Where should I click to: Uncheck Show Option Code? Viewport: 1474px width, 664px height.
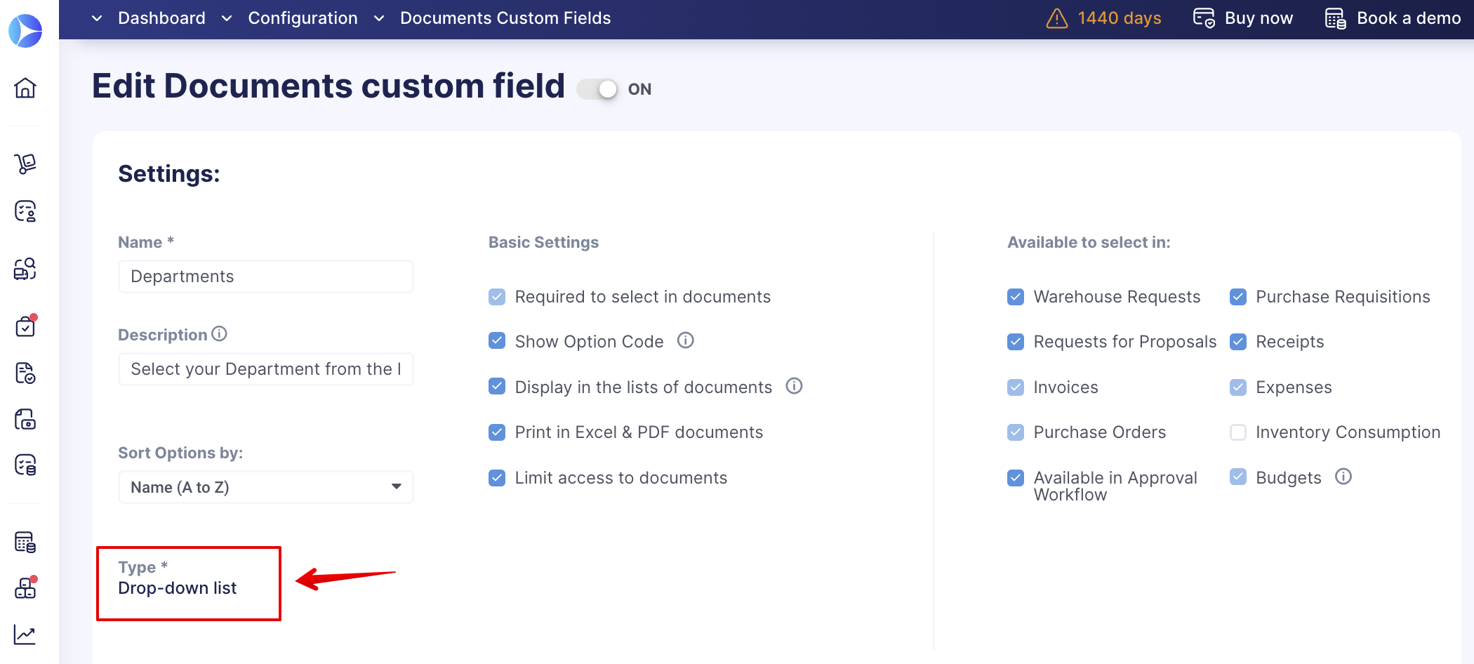(x=497, y=340)
